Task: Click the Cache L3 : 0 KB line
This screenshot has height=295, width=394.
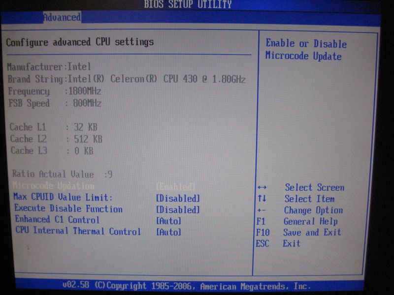Action: (52, 150)
